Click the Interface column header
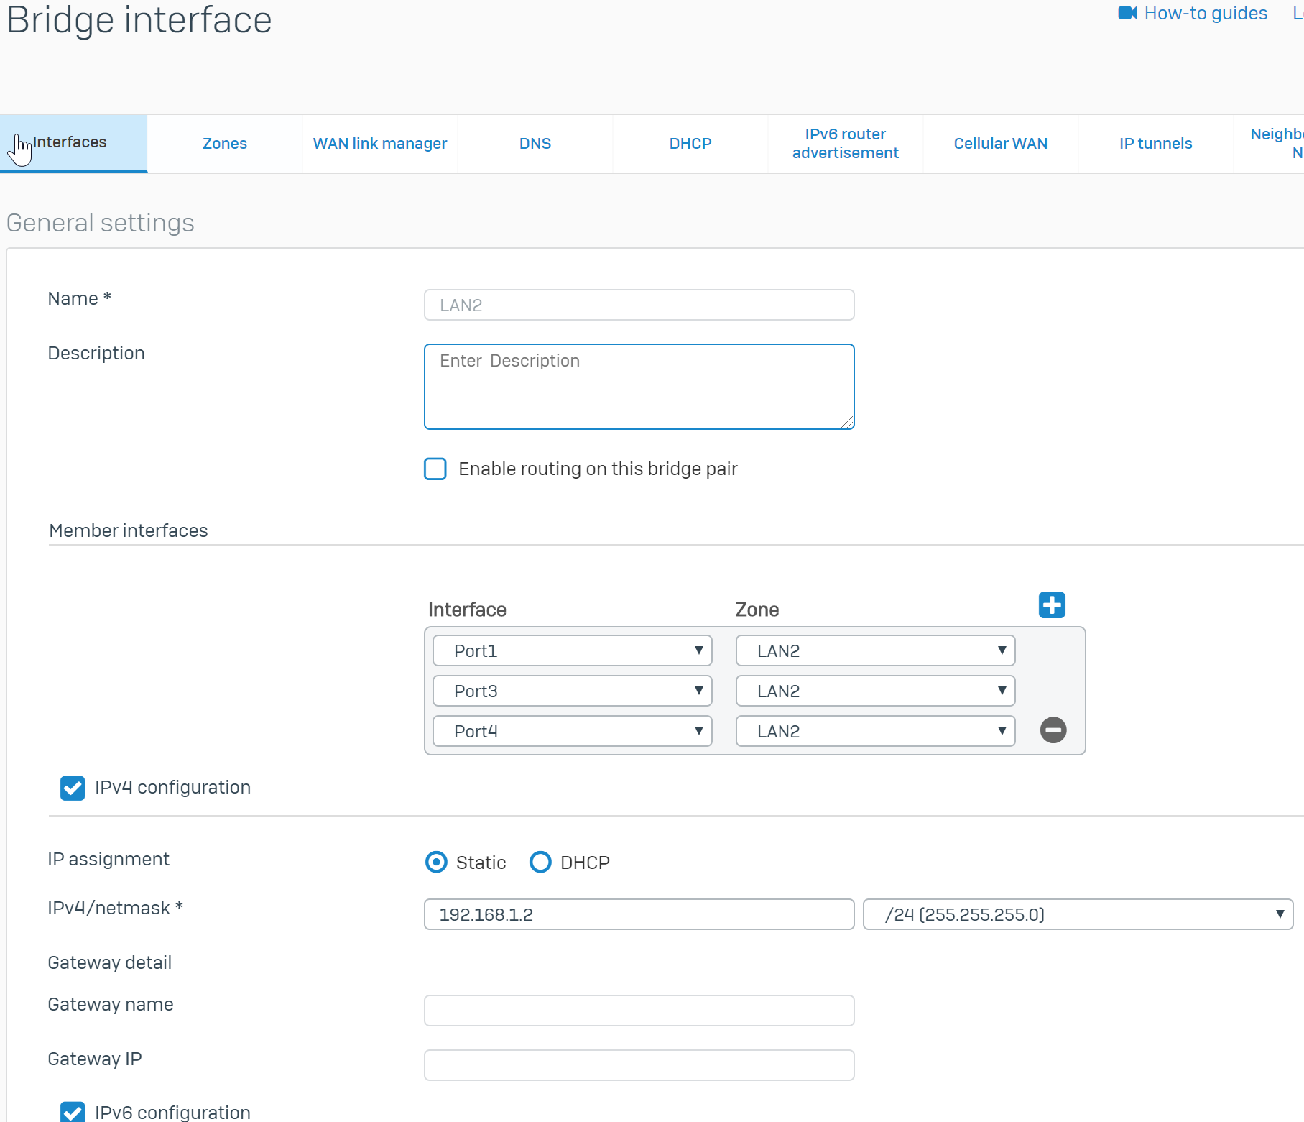 (x=467, y=610)
